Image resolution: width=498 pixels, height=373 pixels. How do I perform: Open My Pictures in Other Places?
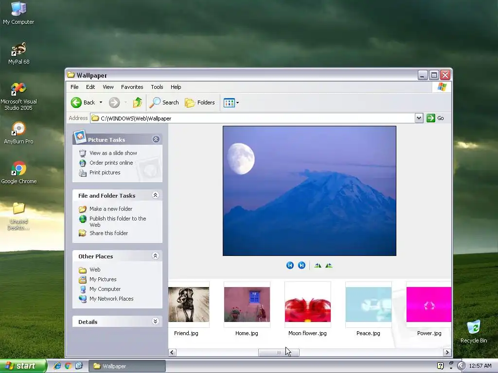[x=103, y=279]
